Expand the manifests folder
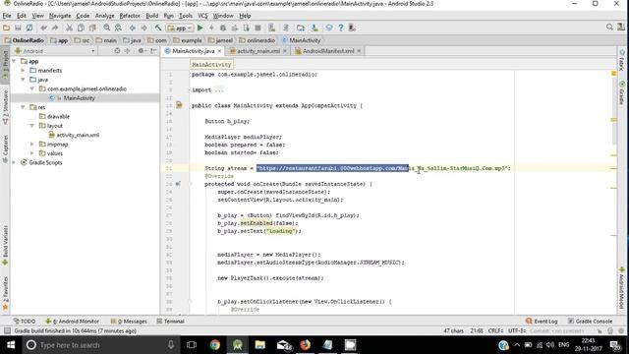This screenshot has width=629, height=354. point(23,71)
